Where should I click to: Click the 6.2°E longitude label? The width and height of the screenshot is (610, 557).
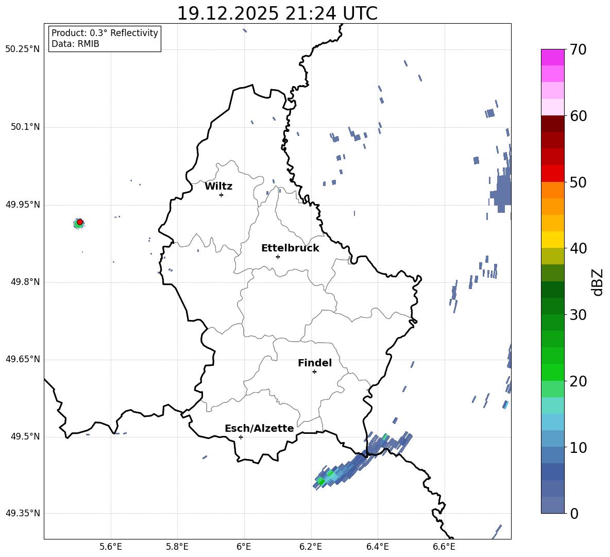click(x=311, y=547)
